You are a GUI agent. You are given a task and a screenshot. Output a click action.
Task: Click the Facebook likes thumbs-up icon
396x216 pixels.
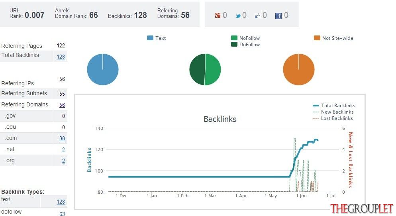point(257,16)
